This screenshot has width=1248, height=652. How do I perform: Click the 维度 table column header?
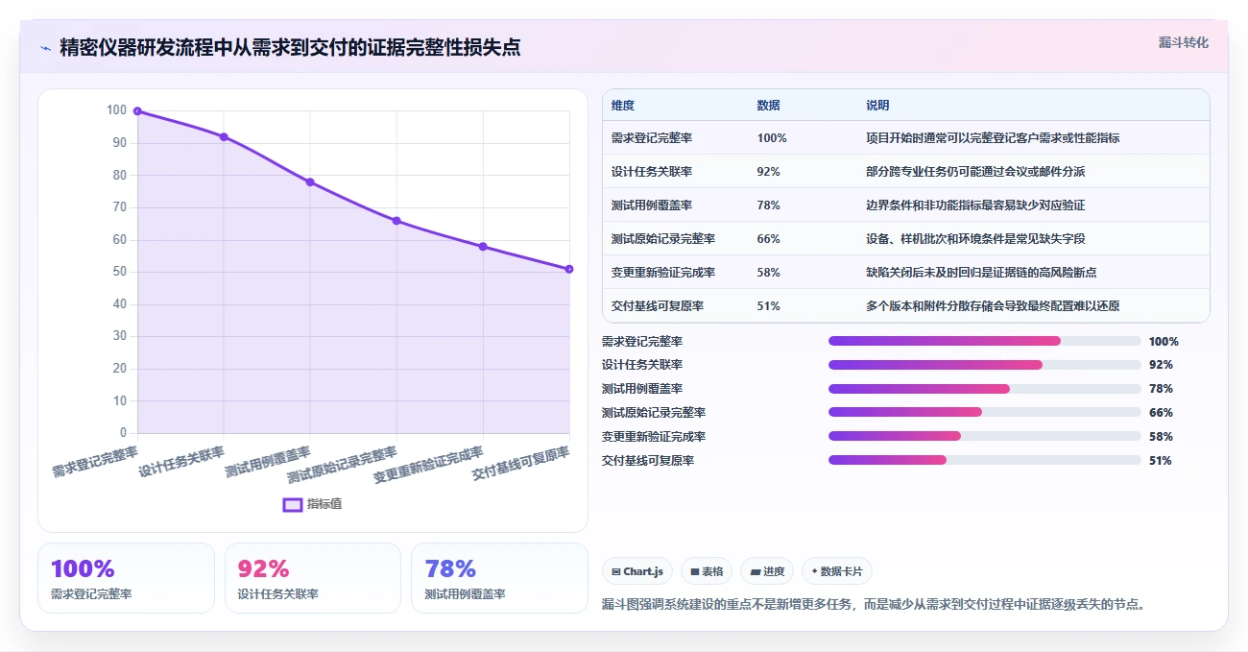click(623, 106)
